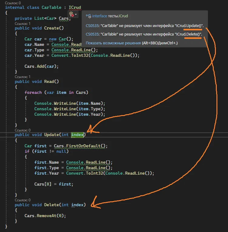Screen dimensions: 228x232
Task: Click the interface symbol icon in the tooltip
Action: (88, 16)
